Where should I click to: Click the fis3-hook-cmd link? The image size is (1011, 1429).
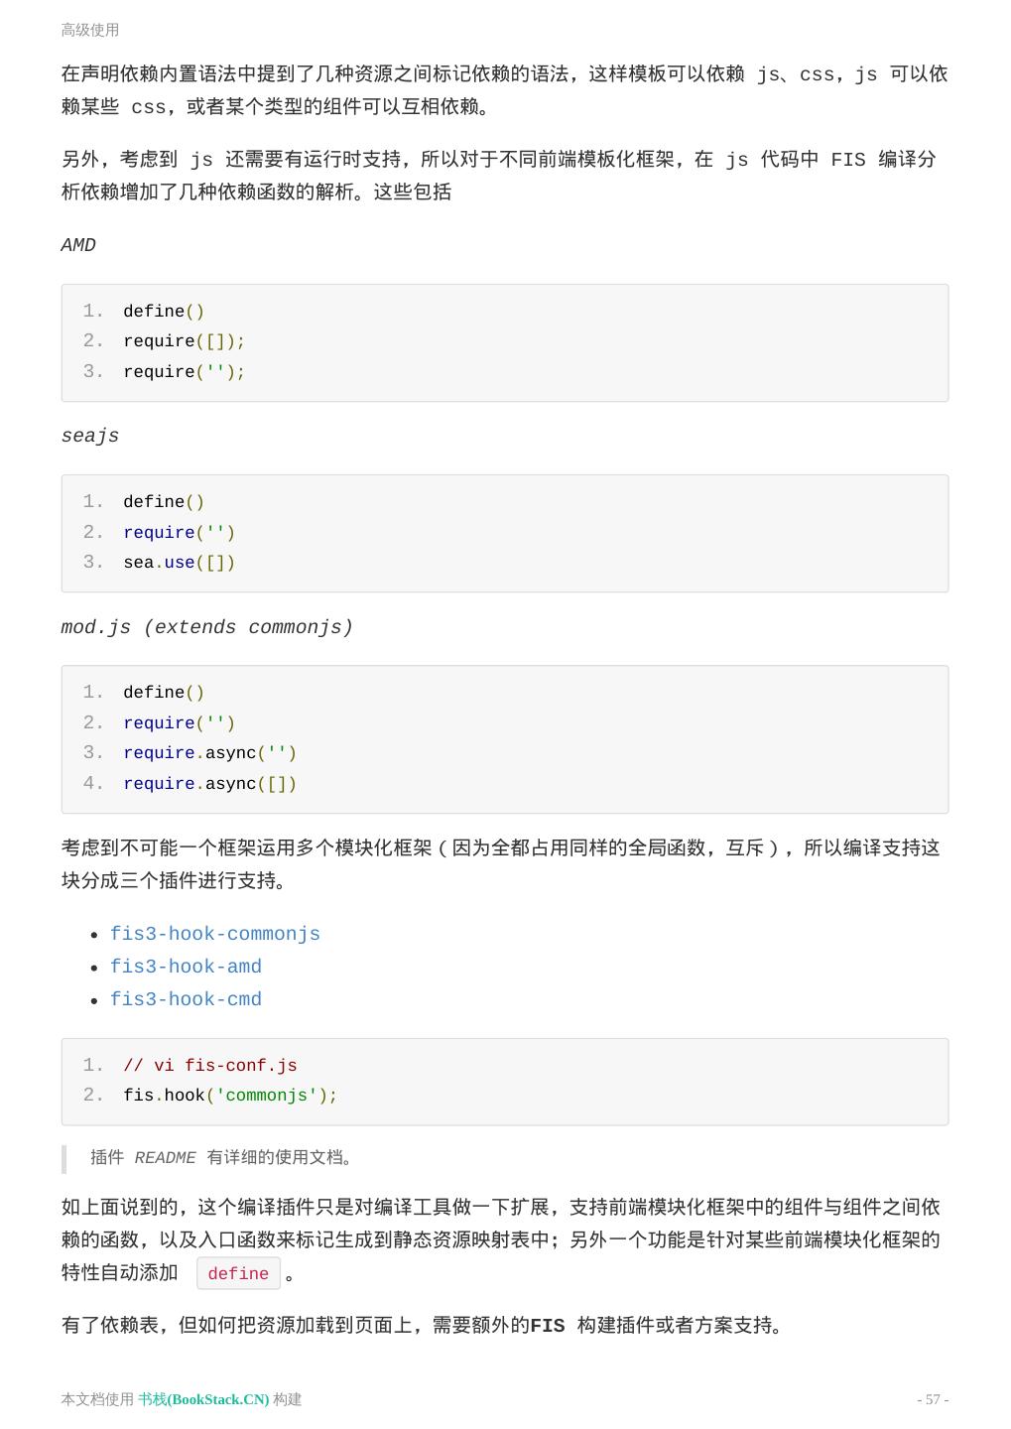(186, 999)
